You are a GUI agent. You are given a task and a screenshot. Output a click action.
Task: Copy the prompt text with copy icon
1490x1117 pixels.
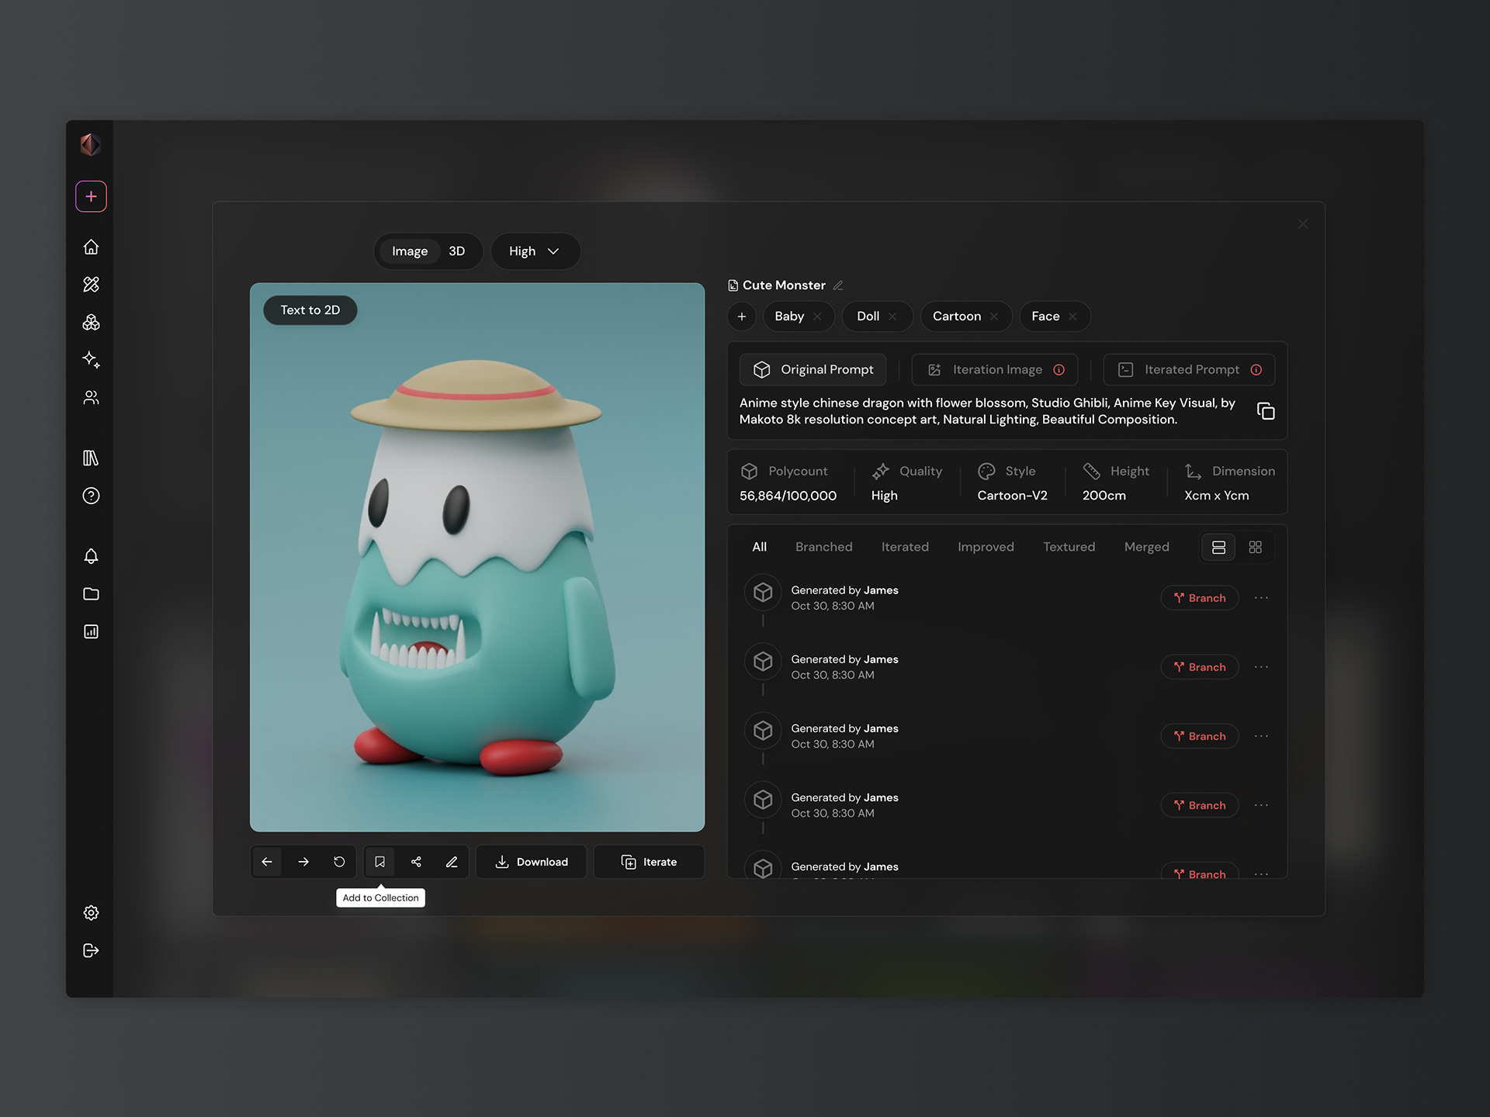1266,411
